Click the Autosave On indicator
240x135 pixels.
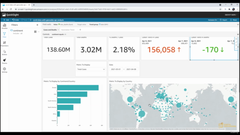tap(213, 20)
